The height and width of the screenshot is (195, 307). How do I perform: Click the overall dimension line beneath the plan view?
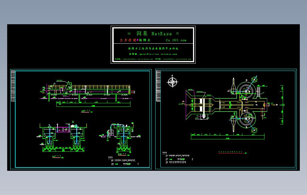(228, 138)
